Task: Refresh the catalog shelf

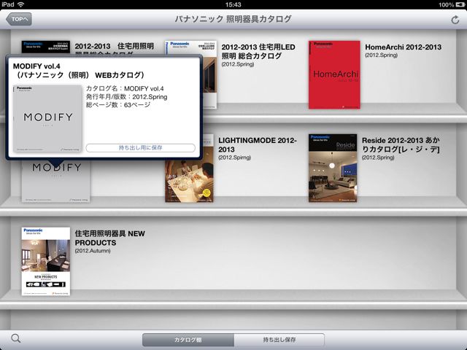Action: click(455, 20)
